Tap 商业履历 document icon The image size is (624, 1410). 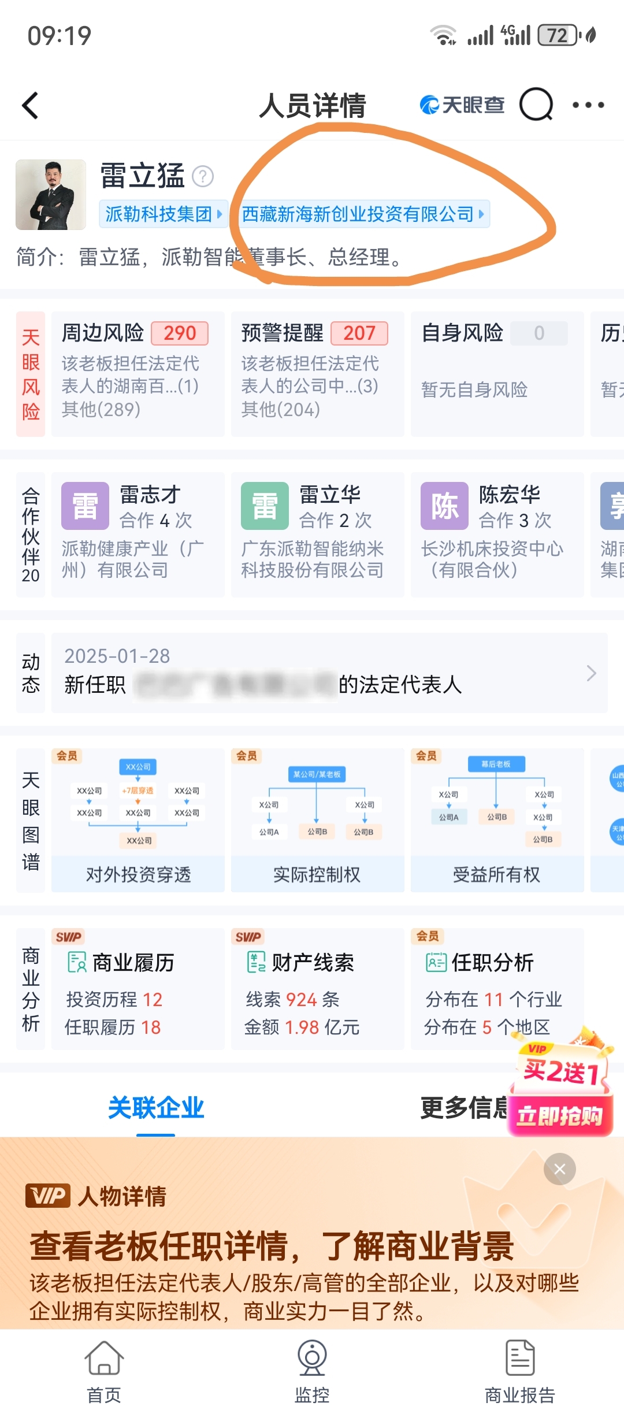pos(77,962)
